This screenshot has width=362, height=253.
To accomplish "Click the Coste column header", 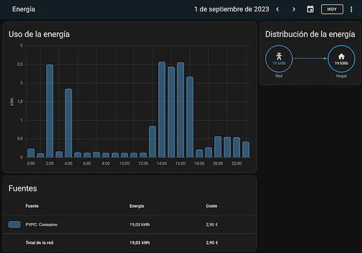I will [211, 206].
